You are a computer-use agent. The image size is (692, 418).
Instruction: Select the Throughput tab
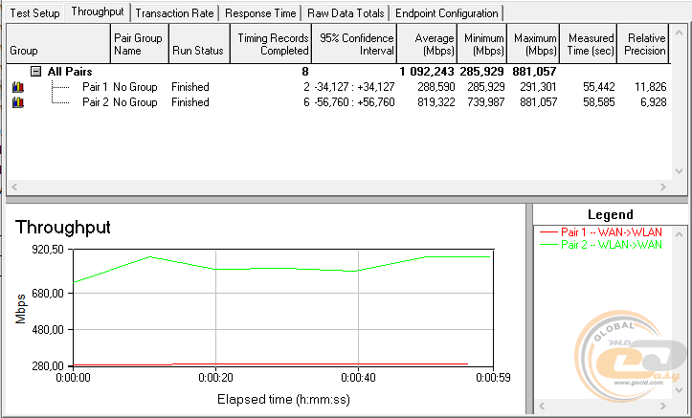pyautogui.click(x=98, y=12)
